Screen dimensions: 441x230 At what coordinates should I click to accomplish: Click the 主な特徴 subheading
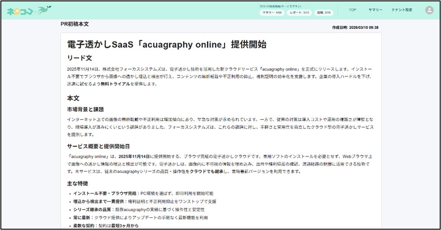click(x=77, y=184)
